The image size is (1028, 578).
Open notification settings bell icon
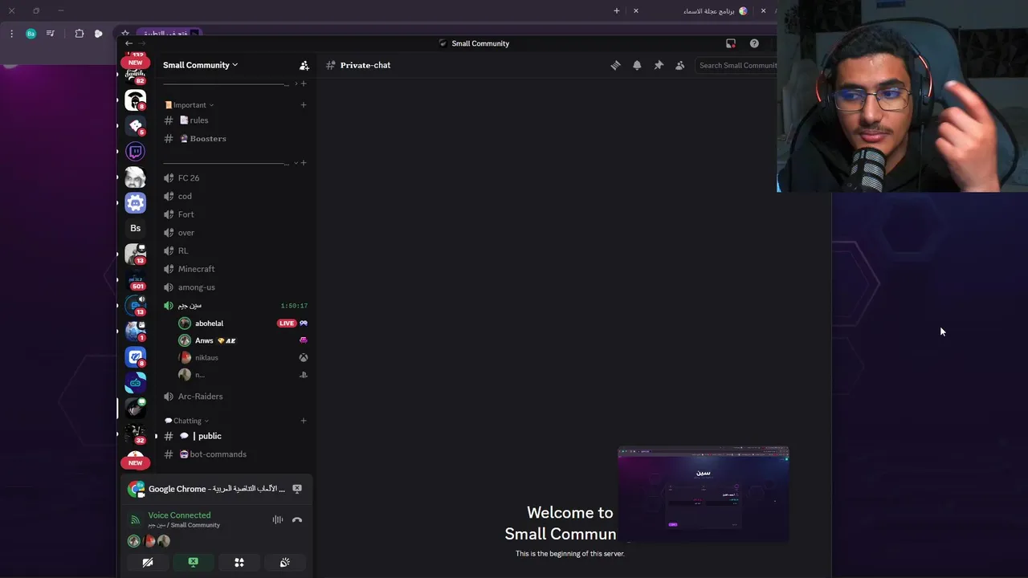click(x=637, y=65)
